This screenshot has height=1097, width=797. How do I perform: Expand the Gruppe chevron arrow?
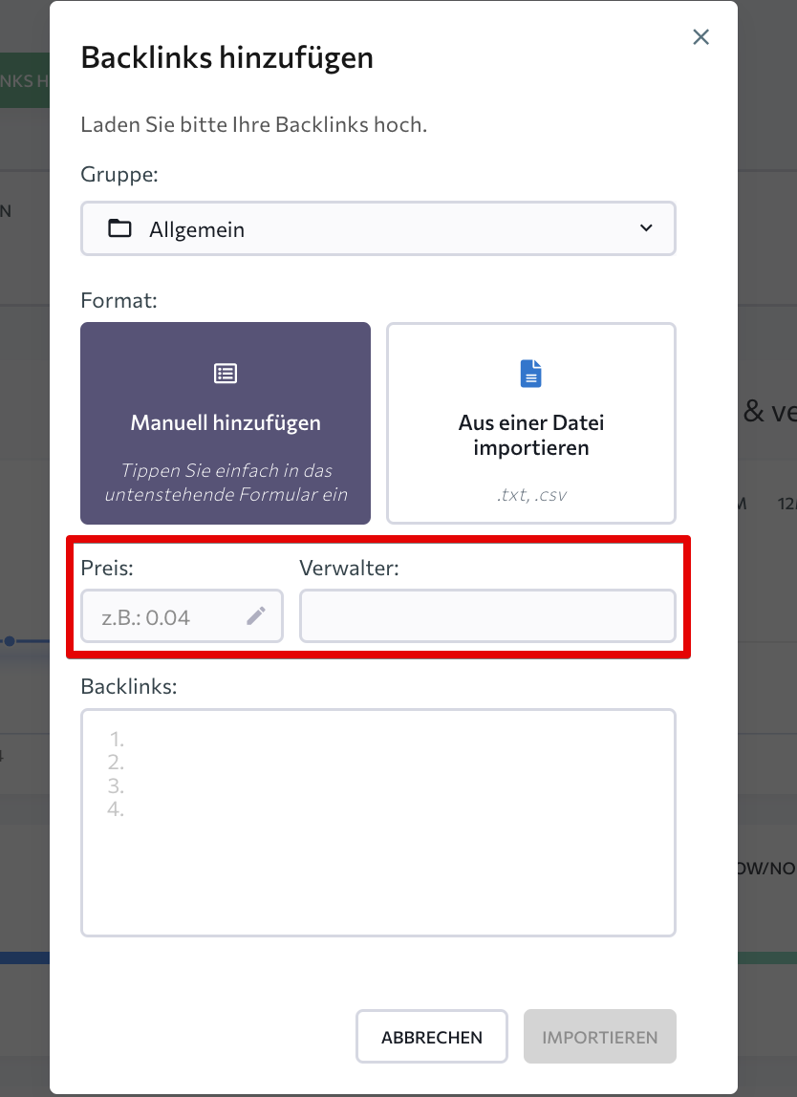click(x=646, y=228)
